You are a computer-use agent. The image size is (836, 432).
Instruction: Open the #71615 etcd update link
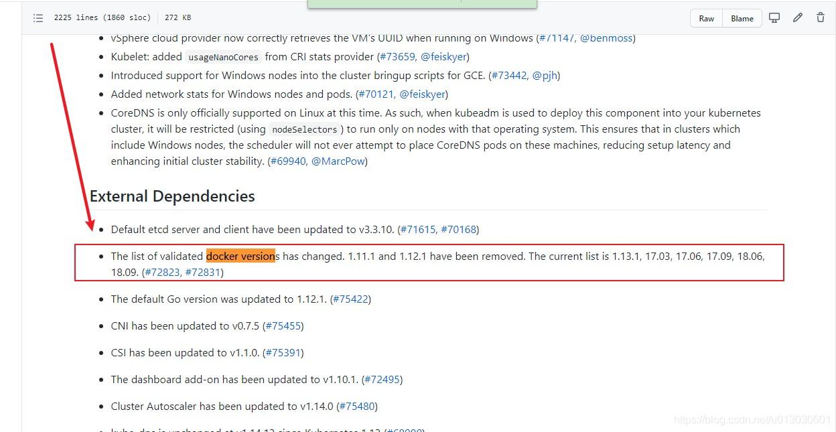418,230
